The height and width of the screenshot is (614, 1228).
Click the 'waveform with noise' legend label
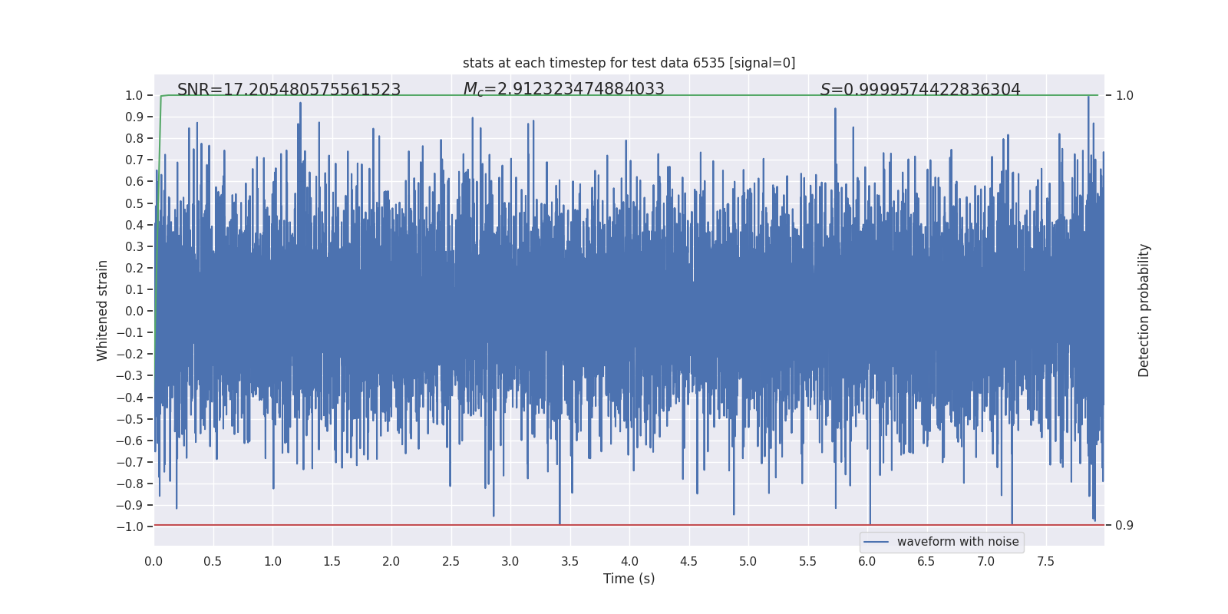(958, 542)
